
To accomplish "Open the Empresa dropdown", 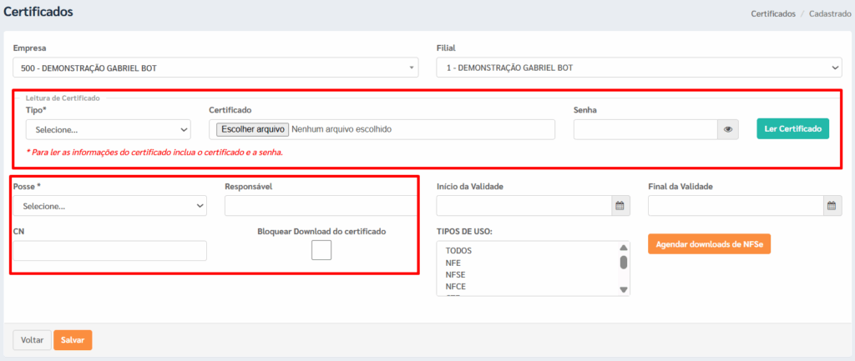I will pos(215,68).
